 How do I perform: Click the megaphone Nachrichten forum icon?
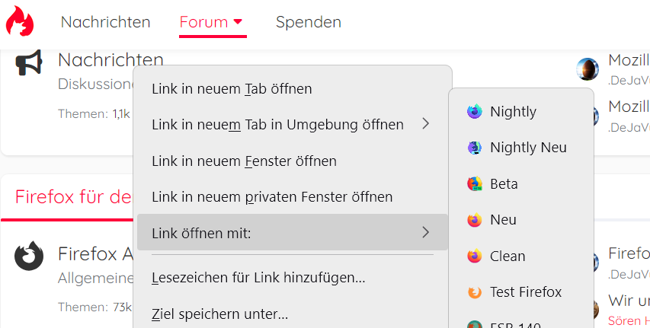(x=29, y=64)
